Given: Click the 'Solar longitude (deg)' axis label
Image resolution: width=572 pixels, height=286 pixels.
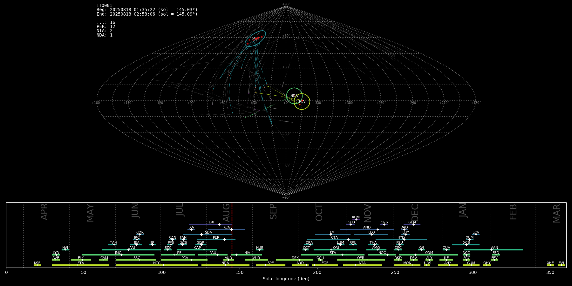Looking at the screenshot, I should 286,279.
